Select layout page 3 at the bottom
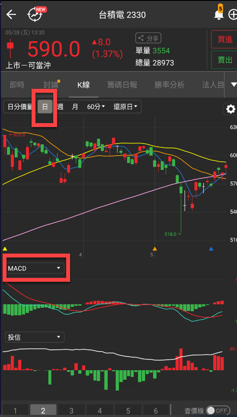This screenshot has width=237, height=417. point(71,410)
